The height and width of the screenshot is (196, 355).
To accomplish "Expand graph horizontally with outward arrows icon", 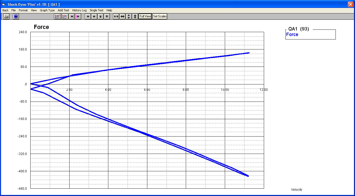I will coord(122,16).
